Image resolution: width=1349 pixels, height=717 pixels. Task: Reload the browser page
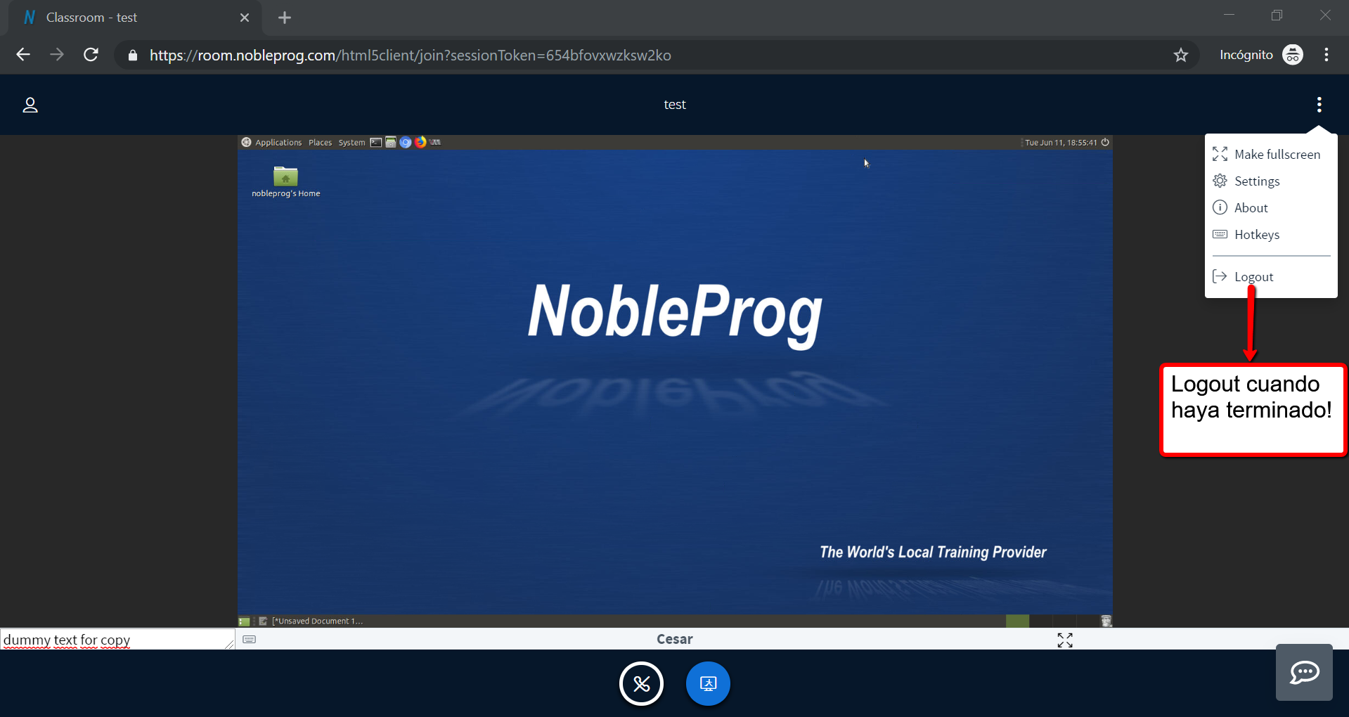(91, 55)
